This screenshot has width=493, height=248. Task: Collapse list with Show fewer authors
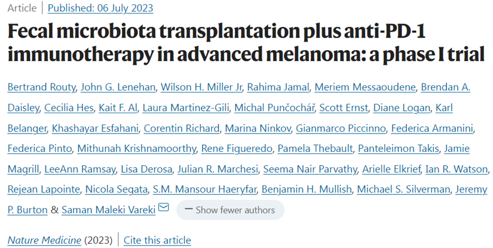(230, 210)
